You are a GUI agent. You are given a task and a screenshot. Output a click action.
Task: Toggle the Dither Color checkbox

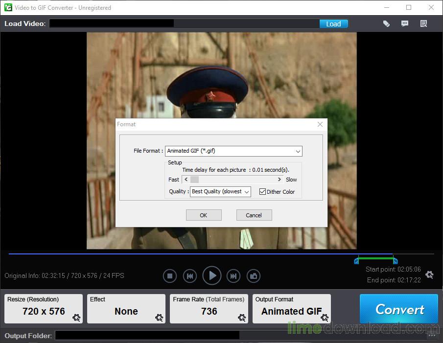coord(263,191)
